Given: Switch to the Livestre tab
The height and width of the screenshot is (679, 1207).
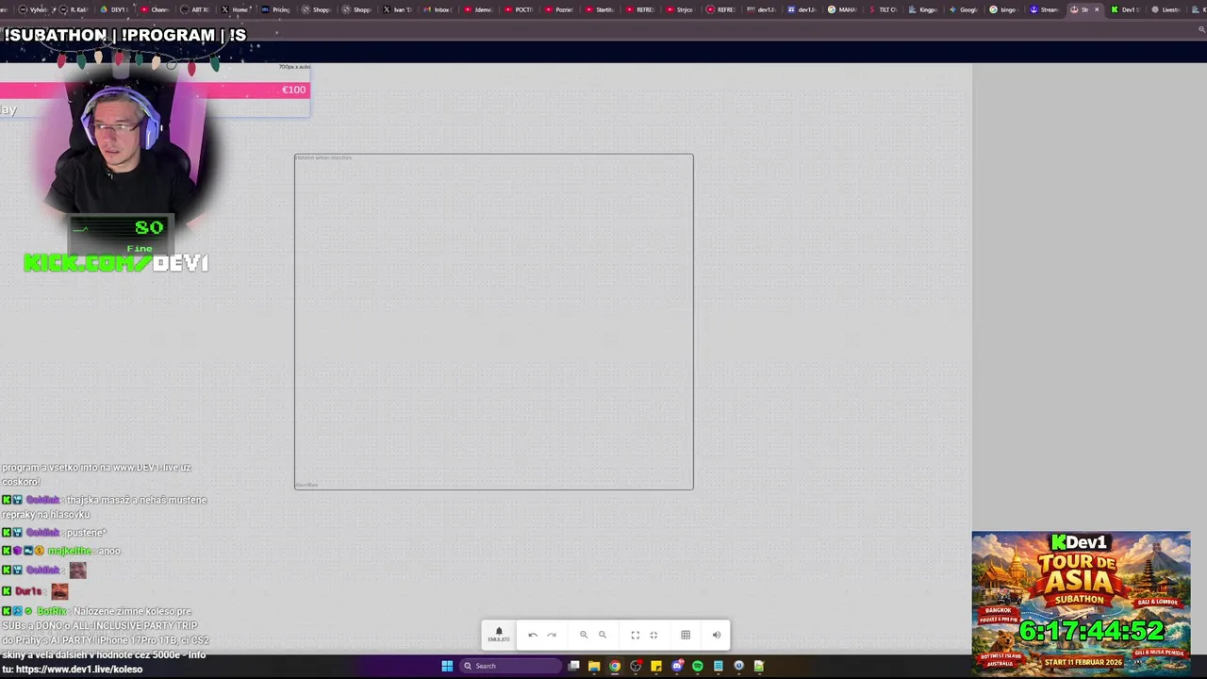Looking at the screenshot, I should [1166, 9].
